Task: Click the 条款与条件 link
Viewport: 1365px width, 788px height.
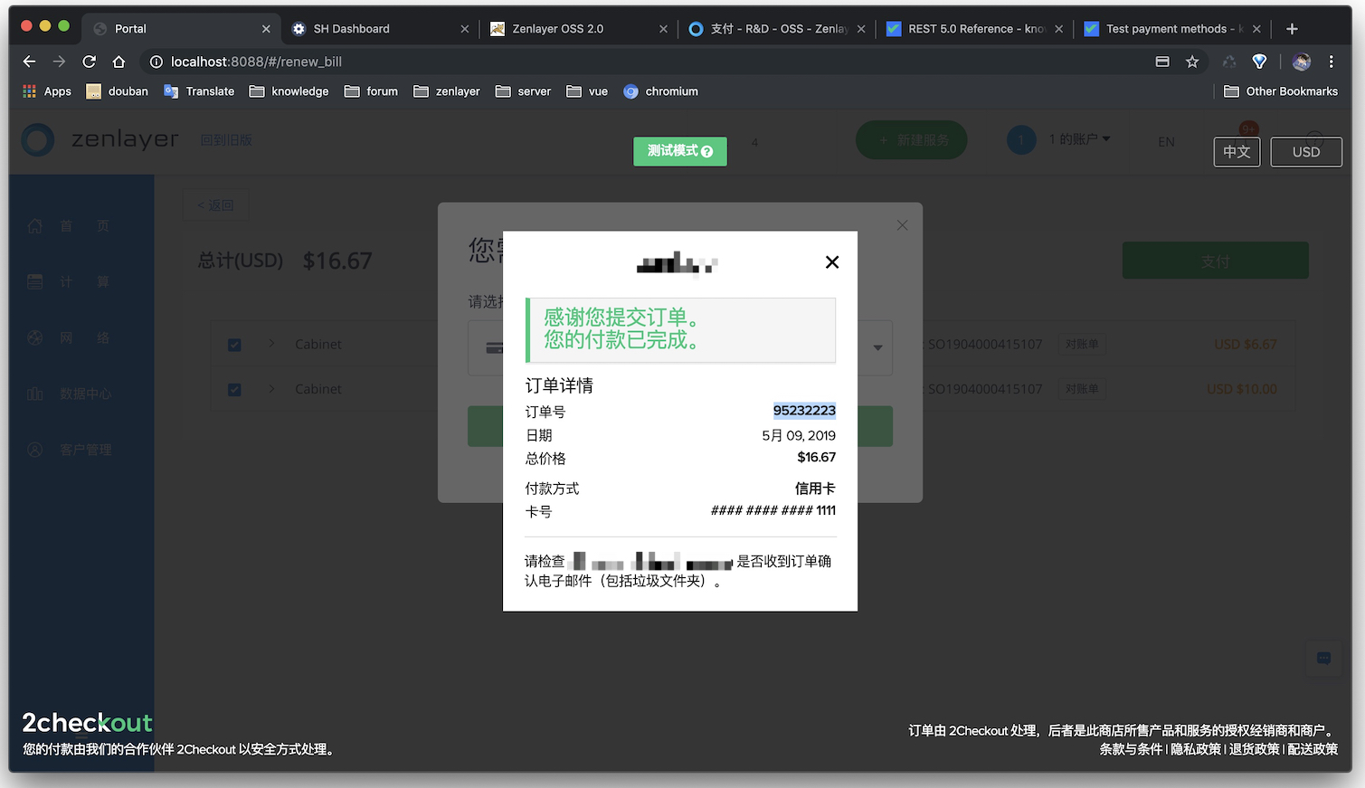Action: pos(1131,749)
